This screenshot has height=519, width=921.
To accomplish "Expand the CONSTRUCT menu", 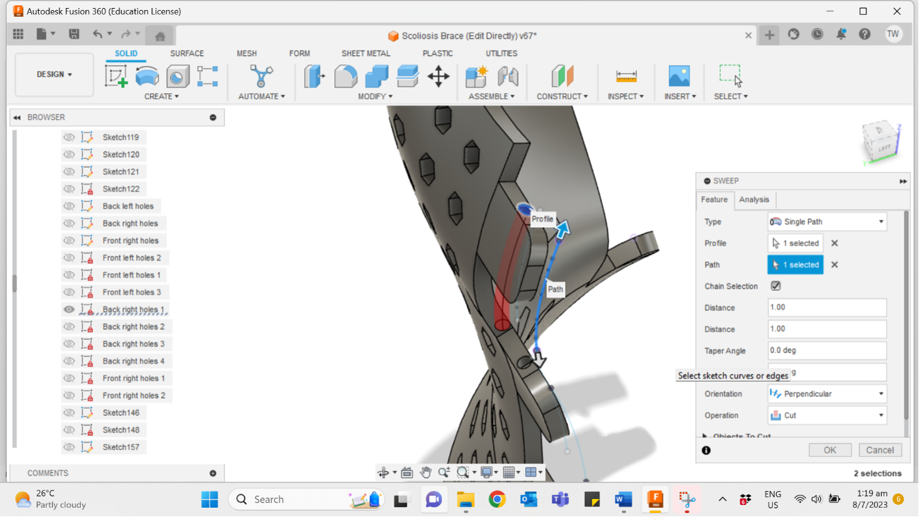I will [x=562, y=97].
